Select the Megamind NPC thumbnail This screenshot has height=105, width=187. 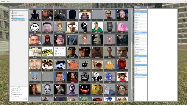[x=72, y=40]
